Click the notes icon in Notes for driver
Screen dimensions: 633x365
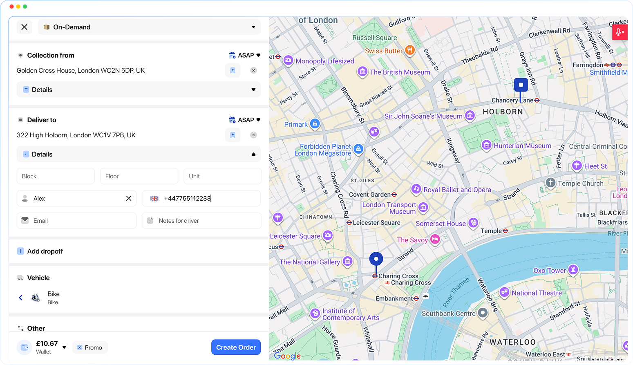pos(150,220)
